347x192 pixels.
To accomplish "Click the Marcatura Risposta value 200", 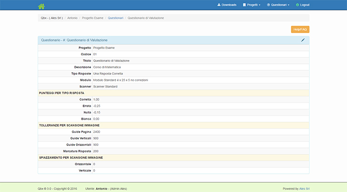I will coord(96,151).
